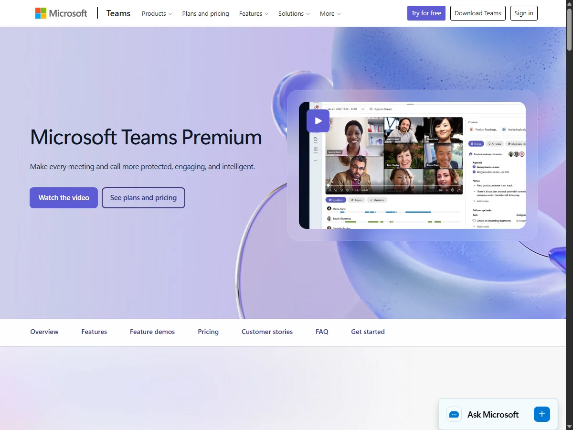The height and width of the screenshot is (430, 573).
Task: Open the blue plus button in Ask Microsoft
Action: (542, 414)
